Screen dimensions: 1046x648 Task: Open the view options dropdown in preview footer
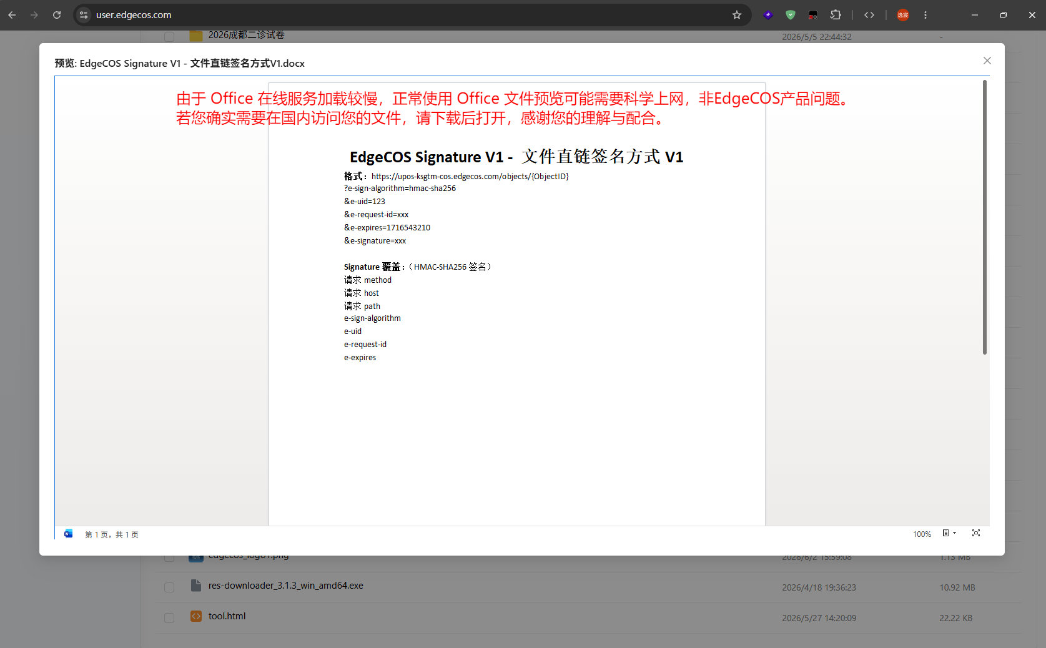[x=949, y=533]
